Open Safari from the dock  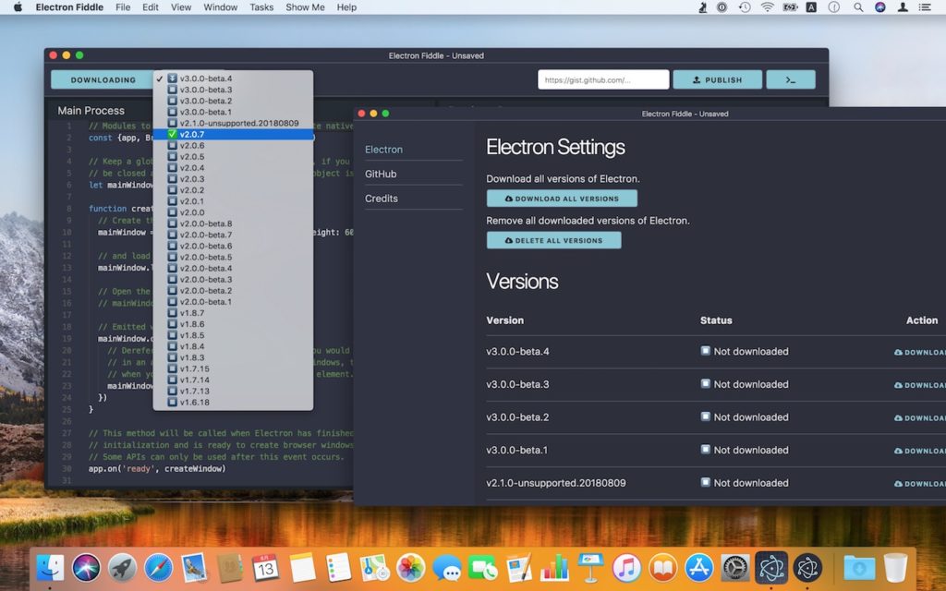point(158,566)
